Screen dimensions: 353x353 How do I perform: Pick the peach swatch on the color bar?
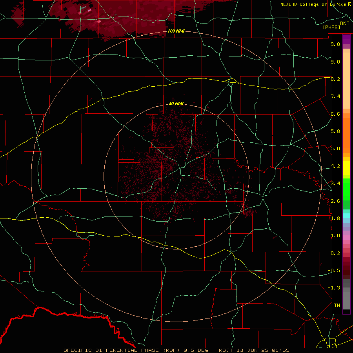(x=346, y=80)
